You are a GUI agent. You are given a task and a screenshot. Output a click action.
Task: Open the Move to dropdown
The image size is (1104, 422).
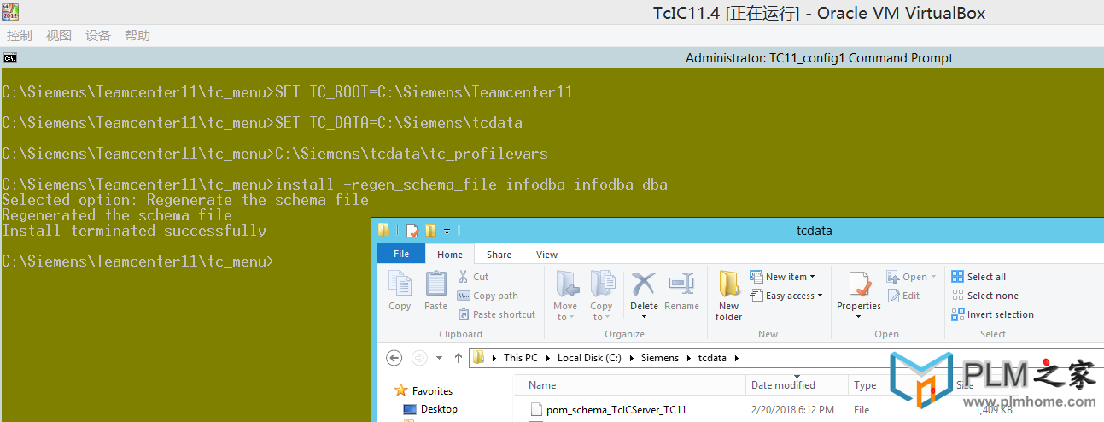tap(565, 296)
